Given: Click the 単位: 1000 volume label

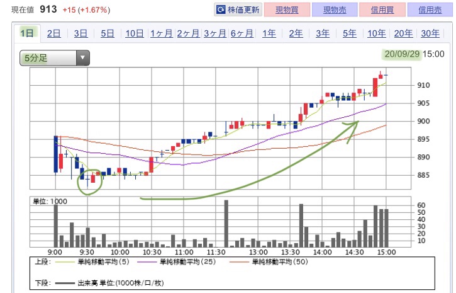Looking at the screenshot, I should [x=50, y=201].
